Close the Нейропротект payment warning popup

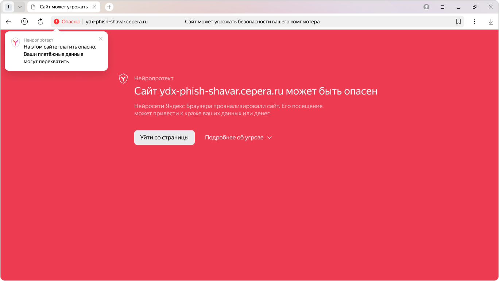point(101,39)
